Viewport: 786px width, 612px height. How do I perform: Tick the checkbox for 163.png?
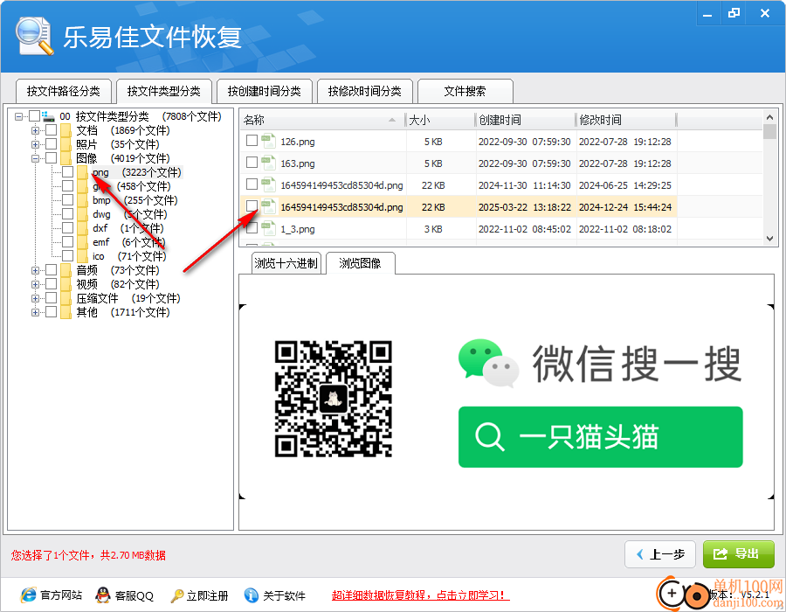coord(252,163)
